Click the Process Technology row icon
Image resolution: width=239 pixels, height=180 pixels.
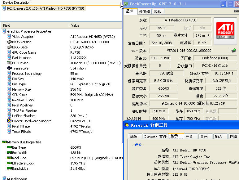point(9,74)
